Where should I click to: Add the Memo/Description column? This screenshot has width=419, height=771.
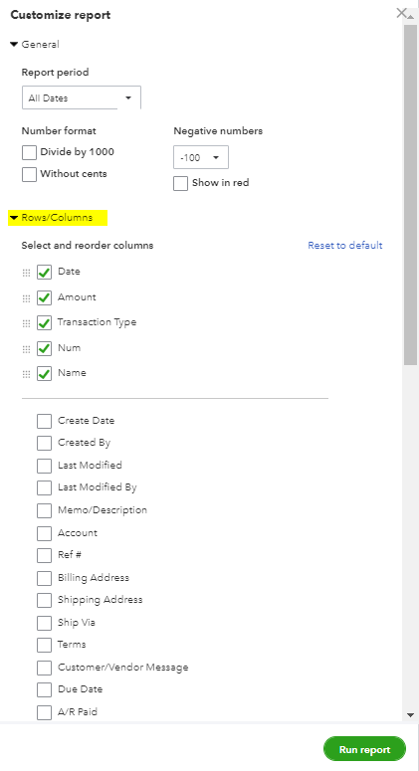tap(44, 510)
